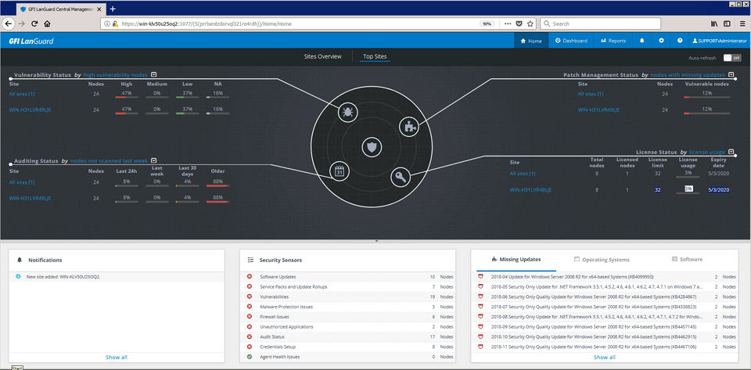Click the Windows Start button
This screenshot has height=370, width=751.
coord(16,367)
